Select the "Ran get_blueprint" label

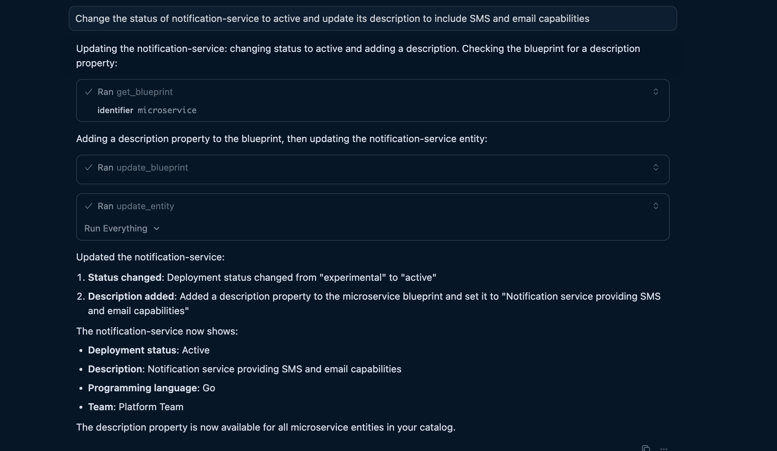(135, 92)
